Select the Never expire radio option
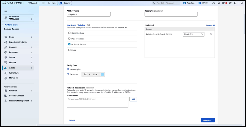 [x=68, y=69]
